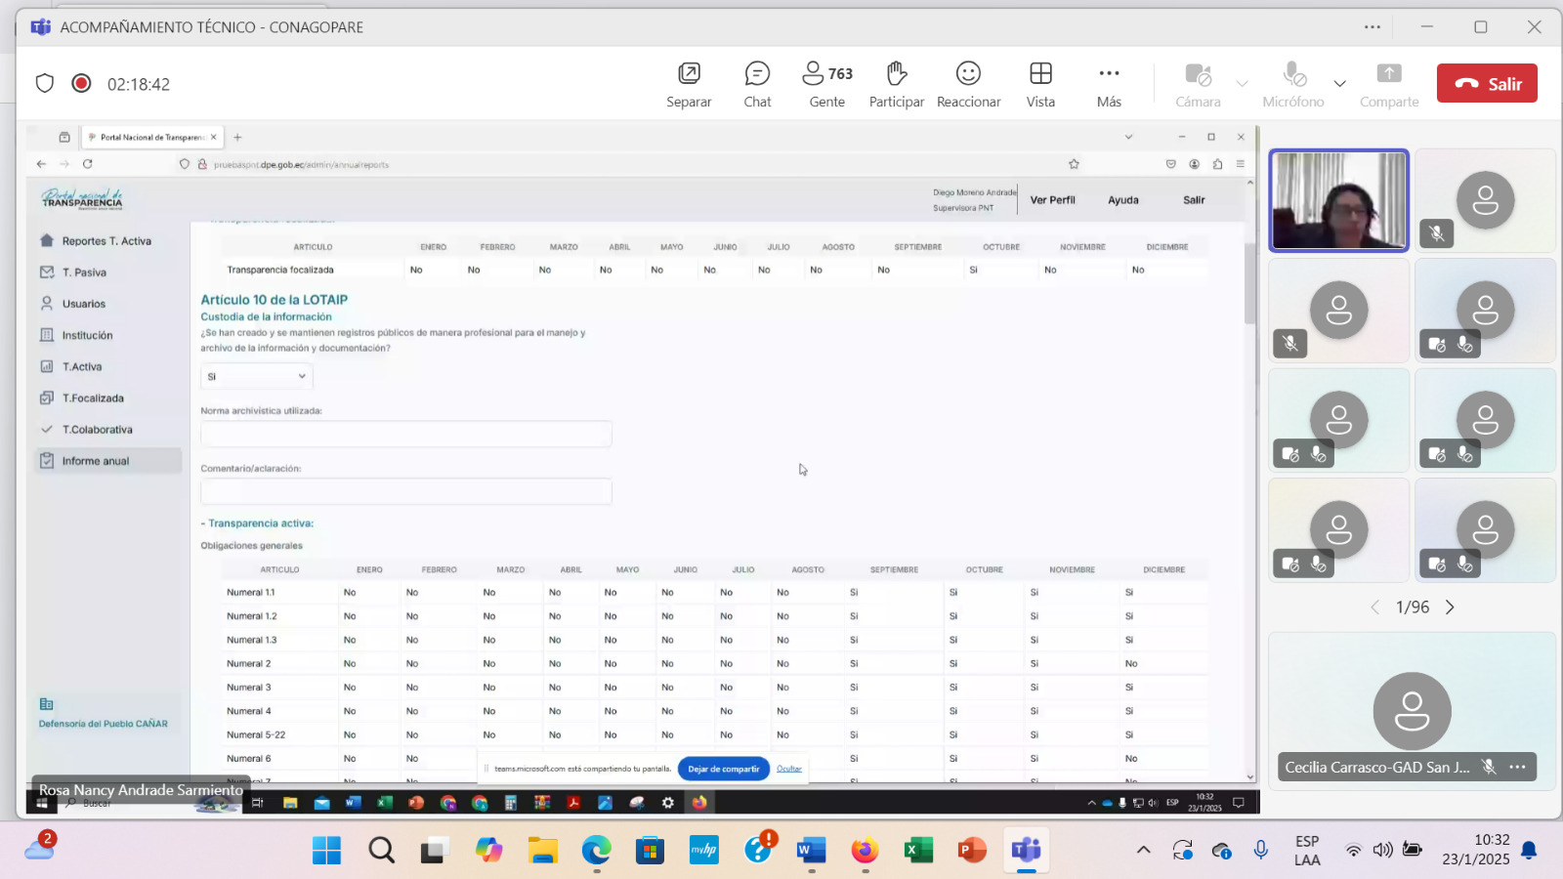This screenshot has width=1563, height=879.
Task: Open the Chat panel in Teams
Action: [x=757, y=75]
